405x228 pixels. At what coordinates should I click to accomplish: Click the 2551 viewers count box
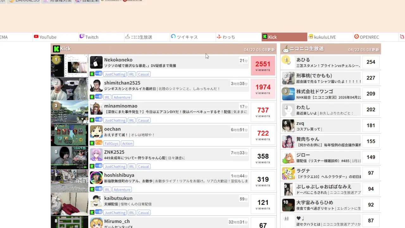[x=263, y=66]
